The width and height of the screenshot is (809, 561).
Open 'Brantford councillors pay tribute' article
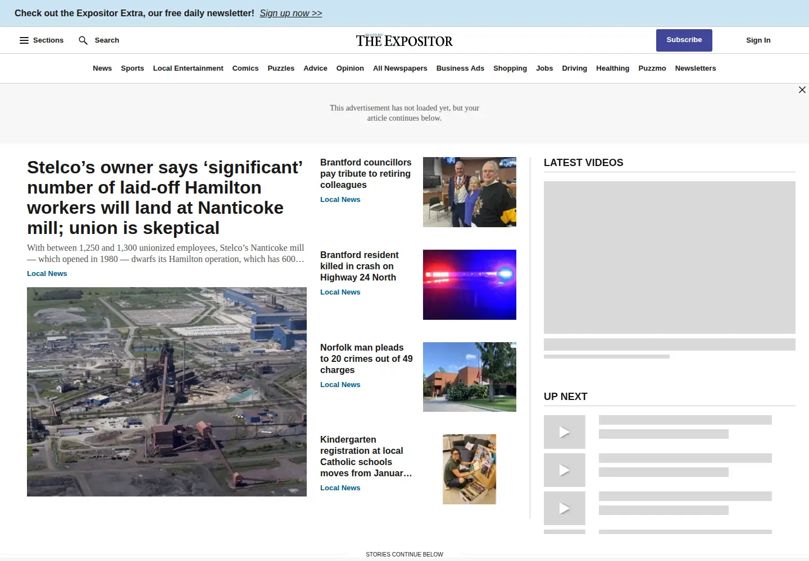click(366, 174)
